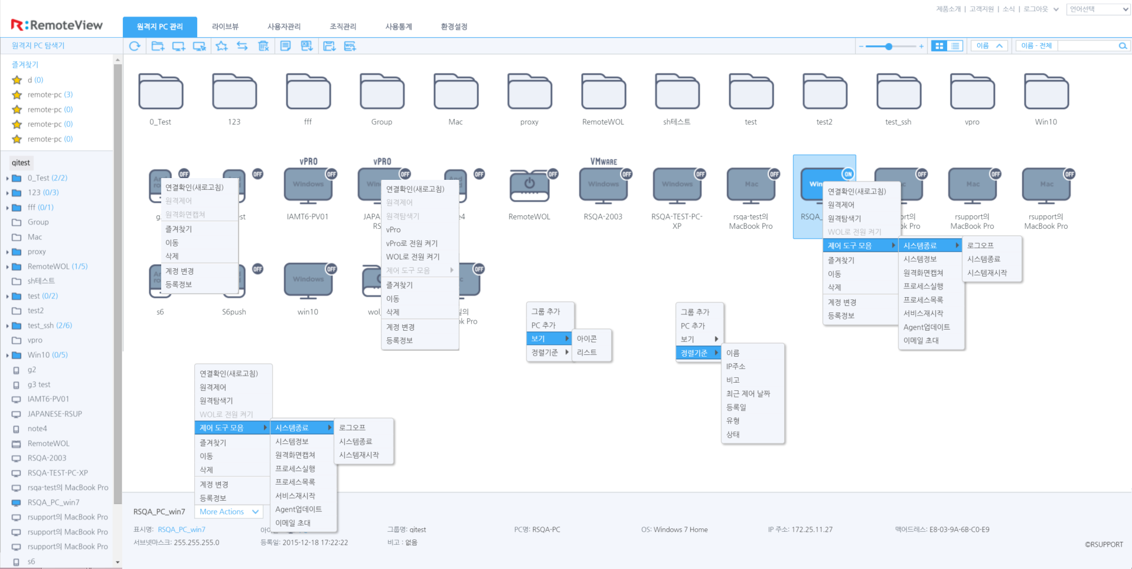The width and height of the screenshot is (1132, 569).
Task: Refresh the remote PC list
Action: coord(135,46)
